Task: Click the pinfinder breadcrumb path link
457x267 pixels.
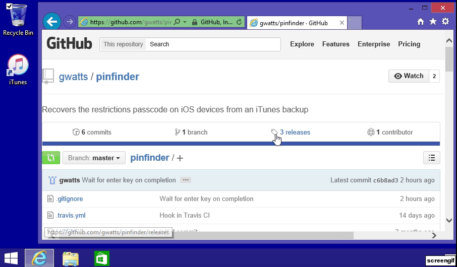Action: click(149, 158)
